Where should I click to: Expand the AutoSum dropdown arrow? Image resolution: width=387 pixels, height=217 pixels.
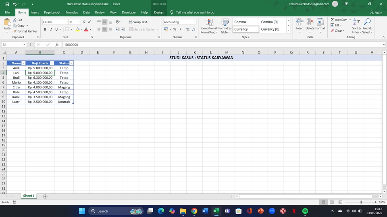(350, 20)
